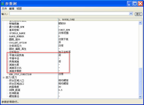Click the 1. ROUGH_CORE column header

pos(100,20)
